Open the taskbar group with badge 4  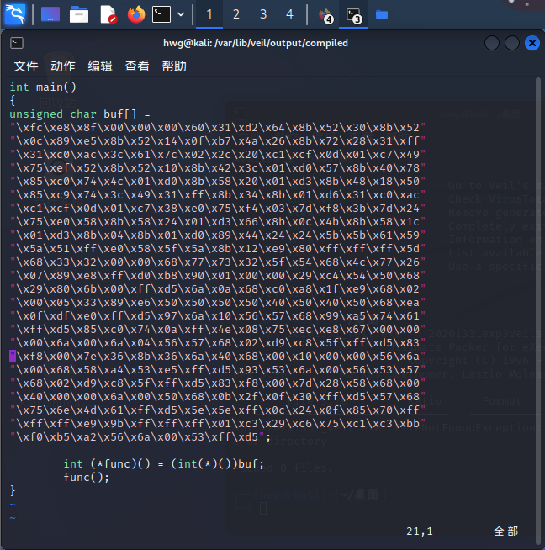325,15
